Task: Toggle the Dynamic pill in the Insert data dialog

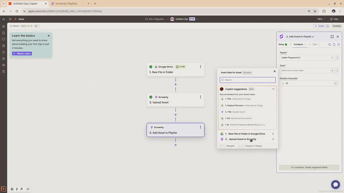Action: tap(247, 72)
